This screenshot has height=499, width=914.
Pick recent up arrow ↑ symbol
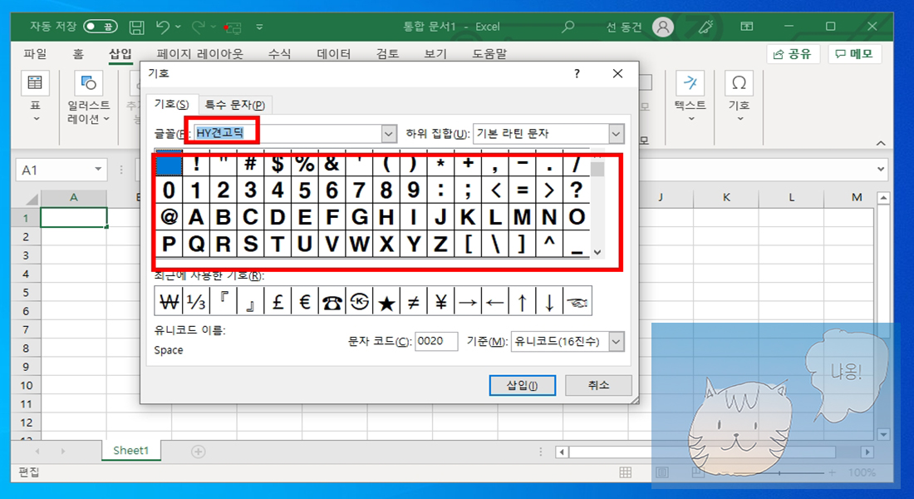click(x=523, y=301)
